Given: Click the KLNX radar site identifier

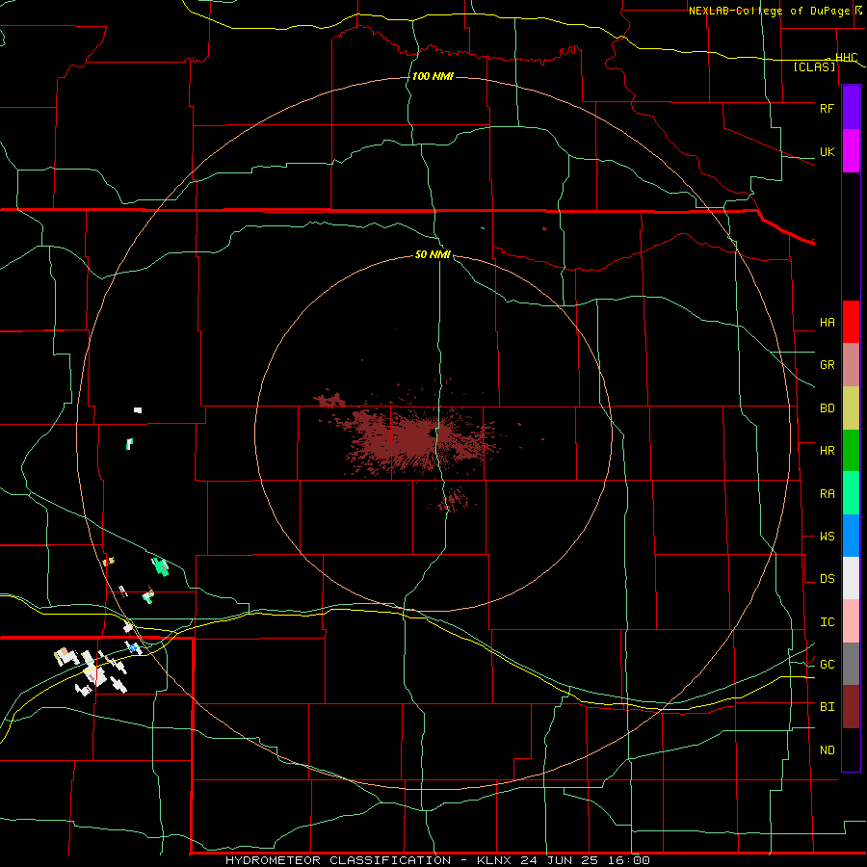Looking at the screenshot, I should coord(494,860).
